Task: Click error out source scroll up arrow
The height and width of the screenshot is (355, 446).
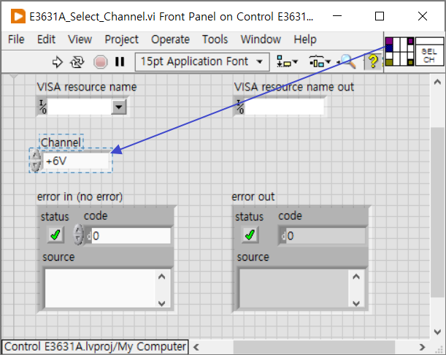Action: [x=356, y=276]
